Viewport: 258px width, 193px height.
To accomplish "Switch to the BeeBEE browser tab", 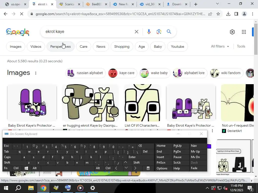I will pyautogui.click(x=96, y=4).
